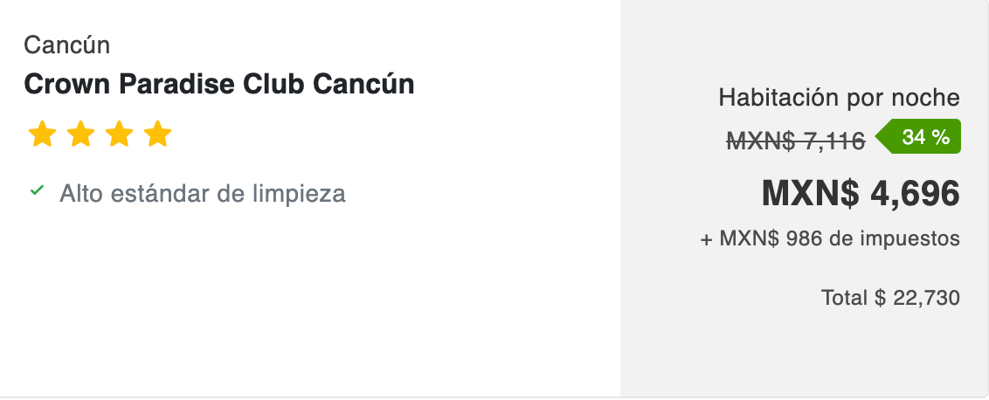
Task: Click the Habitación por noche label
Action: pos(839,98)
